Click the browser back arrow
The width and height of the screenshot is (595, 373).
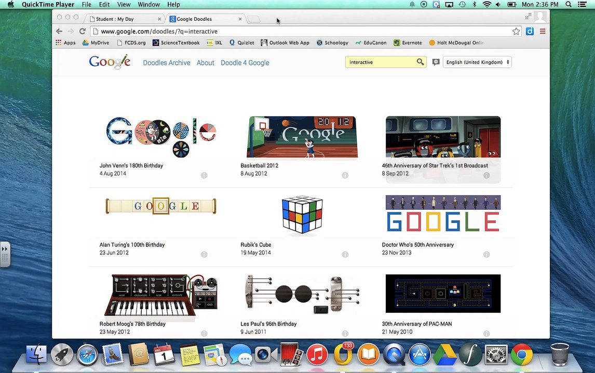pos(59,32)
